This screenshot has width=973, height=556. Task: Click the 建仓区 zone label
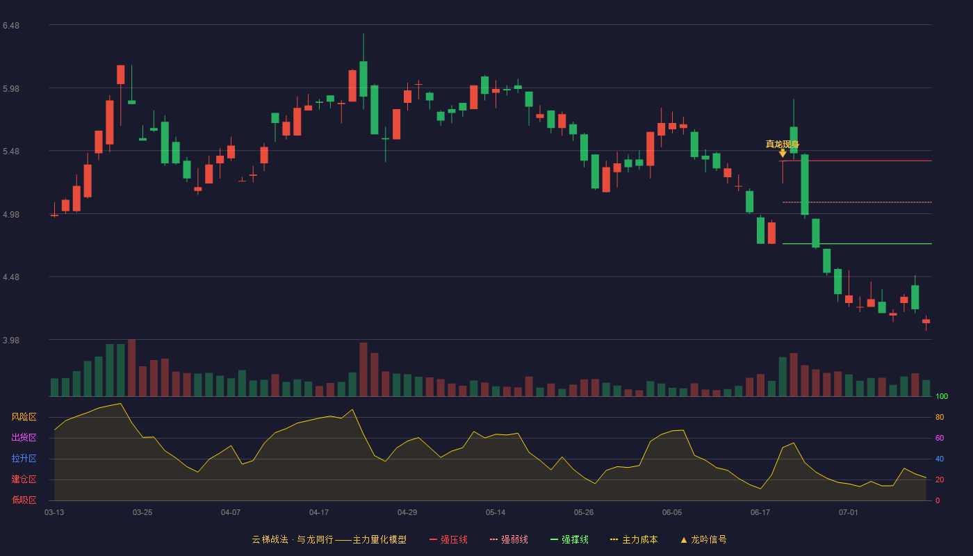[24, 480]
